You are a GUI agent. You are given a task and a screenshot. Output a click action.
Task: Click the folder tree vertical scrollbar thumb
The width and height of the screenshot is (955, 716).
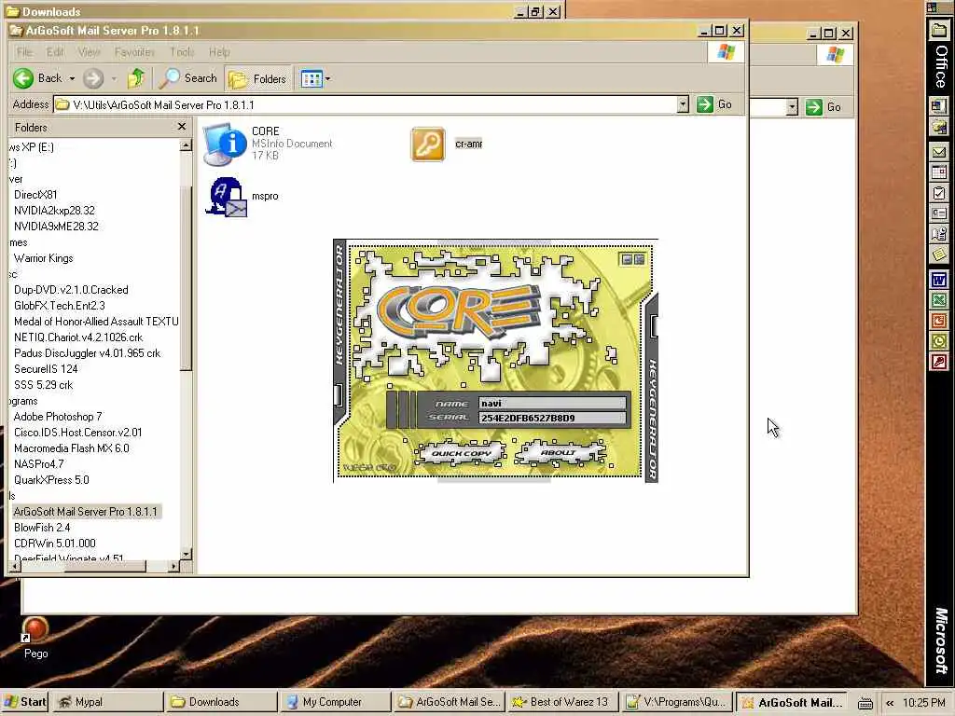[x=187, y=279]
